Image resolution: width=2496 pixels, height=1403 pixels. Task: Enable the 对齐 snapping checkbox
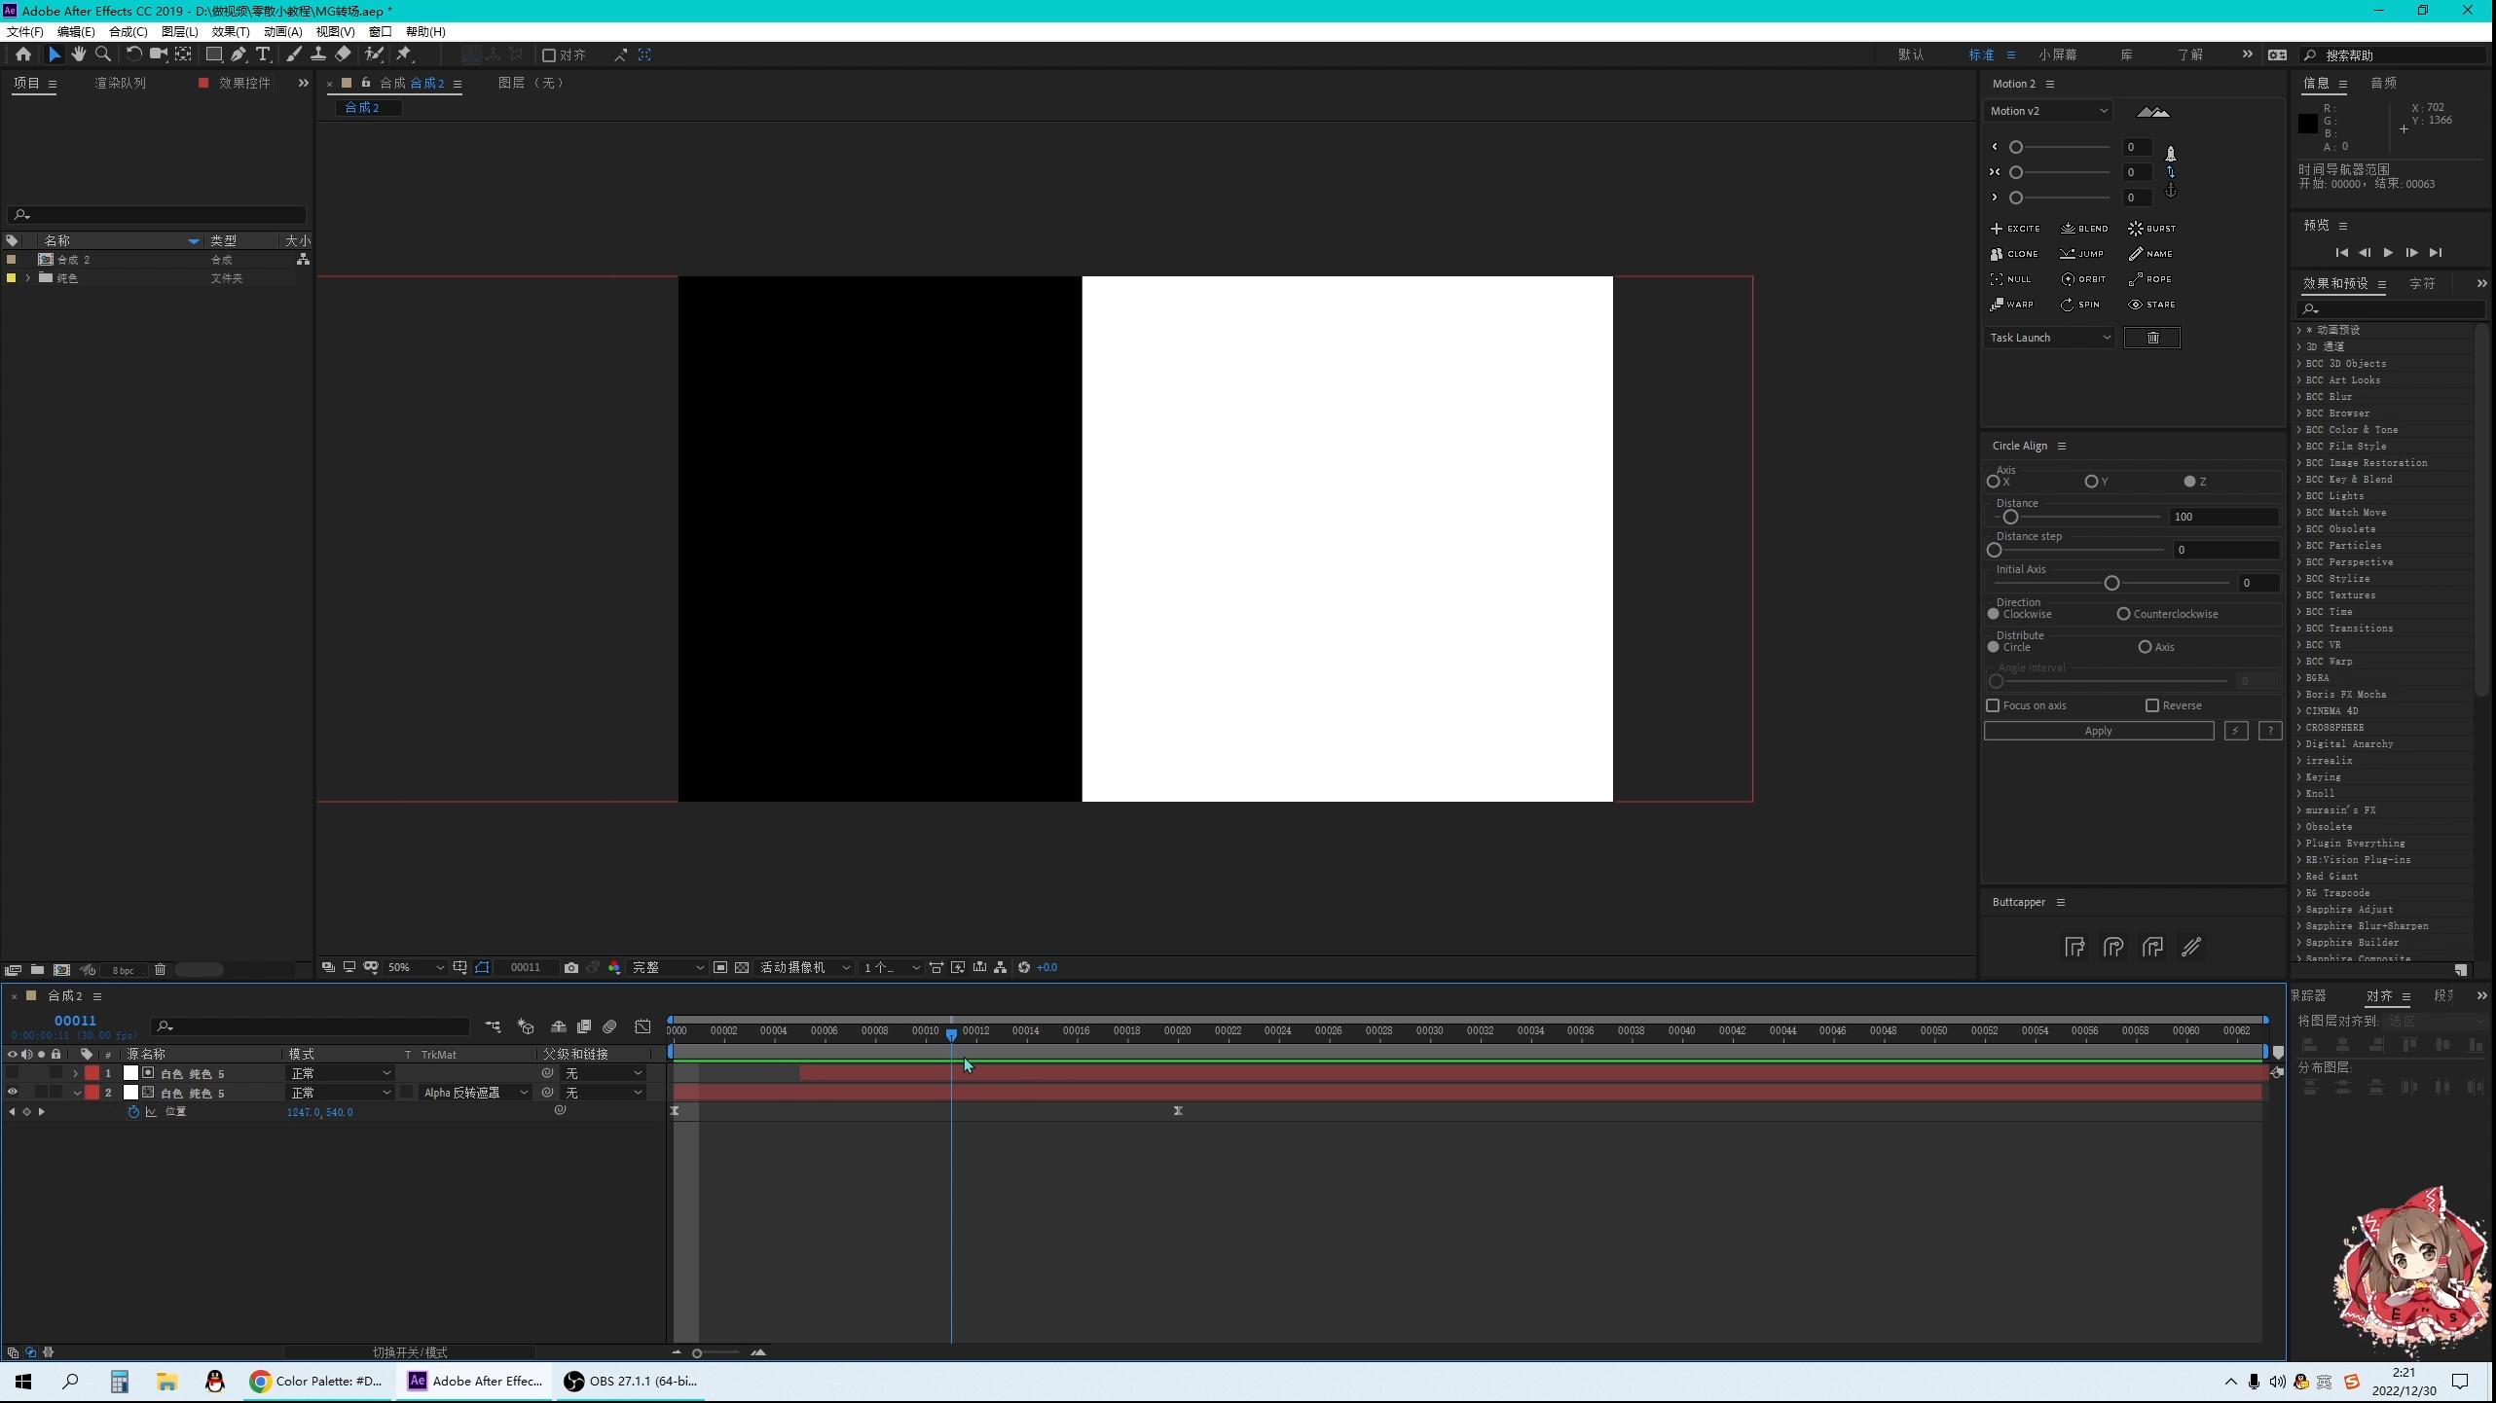(x=549, y=55)
